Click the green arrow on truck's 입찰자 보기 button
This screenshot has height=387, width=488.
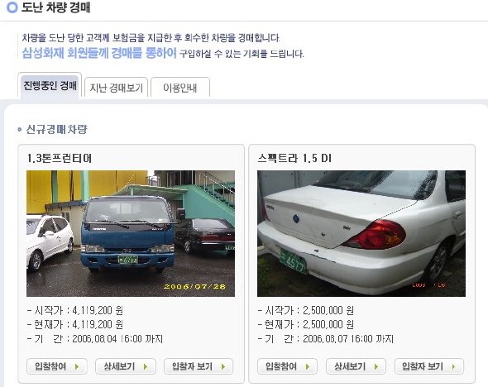click(x=223, y=367)
